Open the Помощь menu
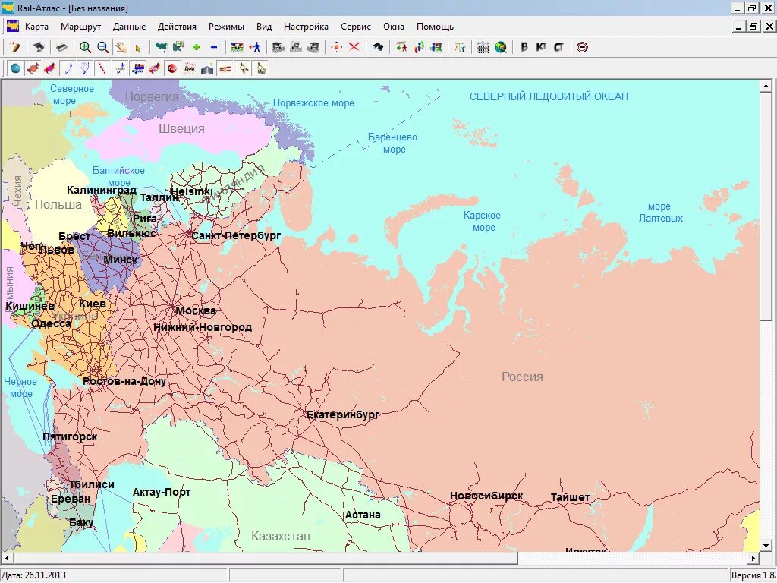Viewport: 777px width, 583px height. 435,27
